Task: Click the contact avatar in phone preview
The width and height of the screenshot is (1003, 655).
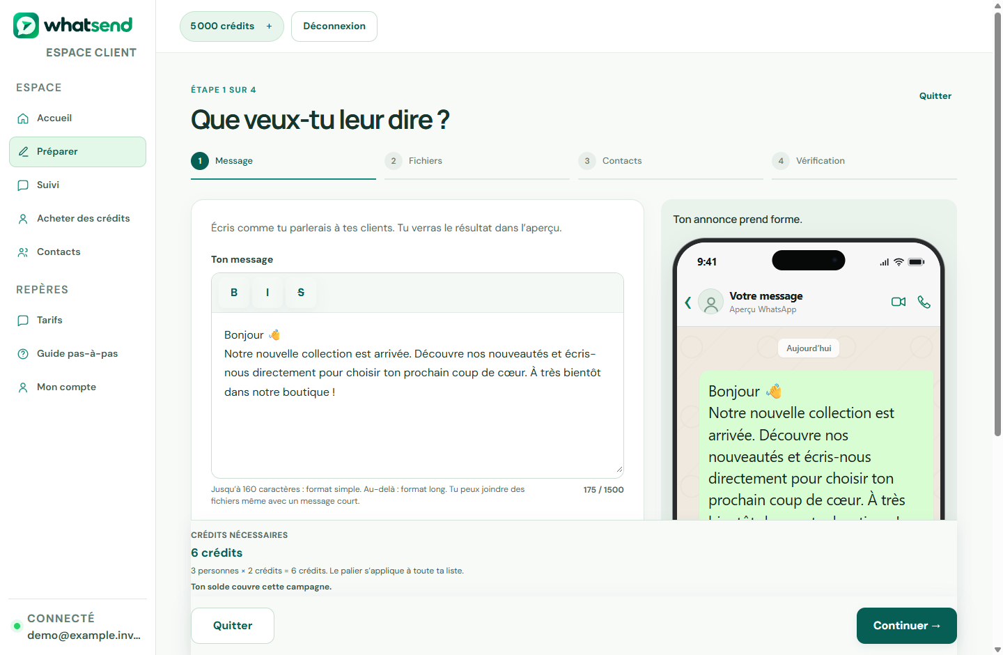Action: pos(711,302)
